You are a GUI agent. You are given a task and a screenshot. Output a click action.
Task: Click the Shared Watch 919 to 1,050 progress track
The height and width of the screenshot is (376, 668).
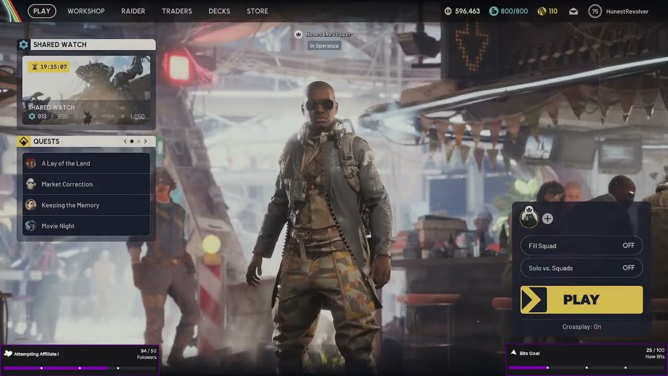(x=86, y=117)
